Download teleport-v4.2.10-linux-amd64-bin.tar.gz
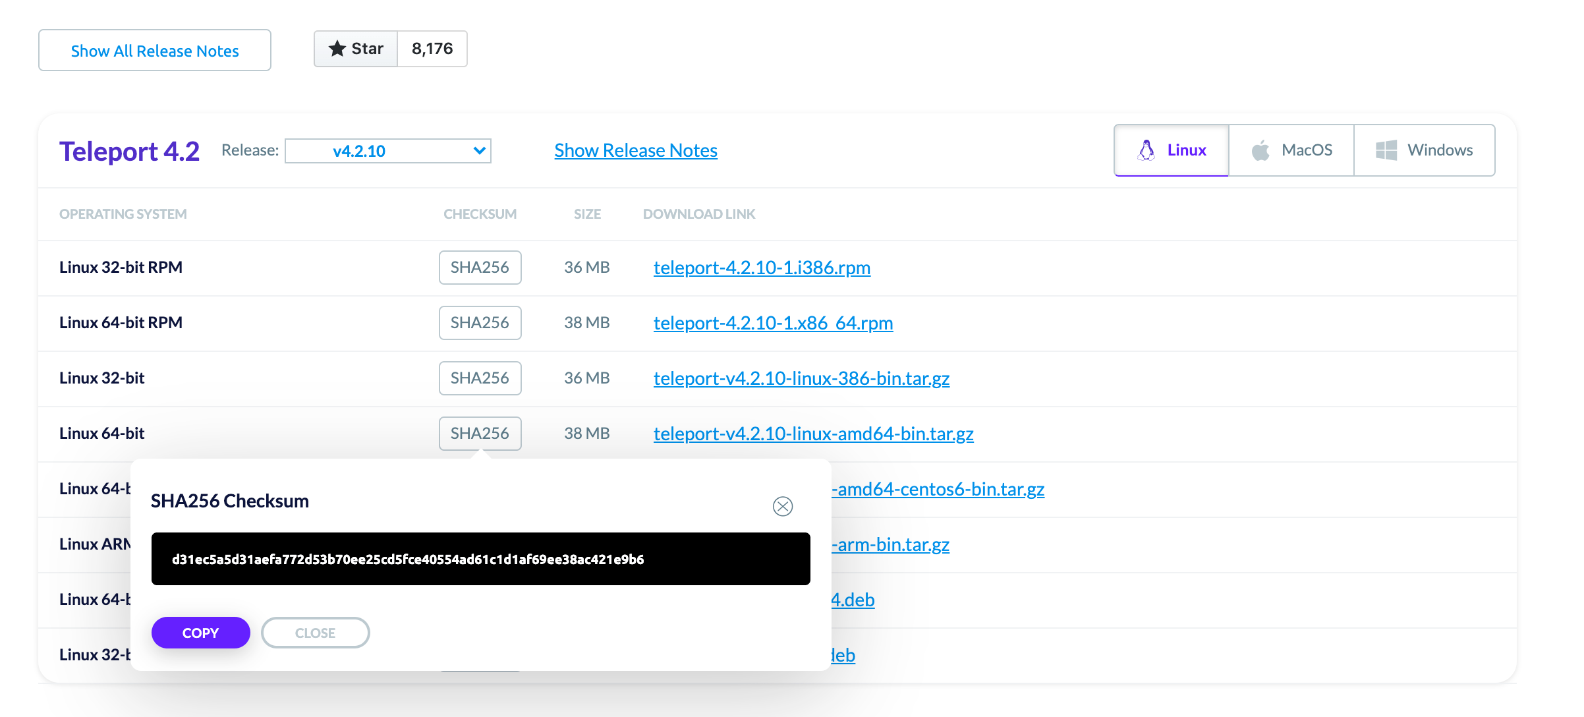Image resolution: width=1584 pixels, height=717 pixels. [x=813, y=434]
